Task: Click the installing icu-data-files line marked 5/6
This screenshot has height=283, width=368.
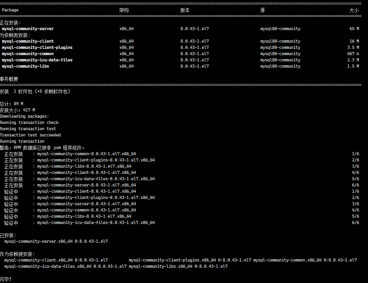Action: click(182, 179)
